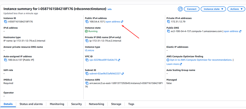The height and width of the screenshot is (109, 246).
Task: Copy the Public IPv4 address
Action: tap(87, 22)
